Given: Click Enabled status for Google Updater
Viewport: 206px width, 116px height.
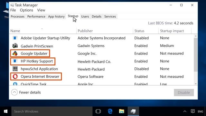Looking at the screenshot, I should tap(141, 53).
